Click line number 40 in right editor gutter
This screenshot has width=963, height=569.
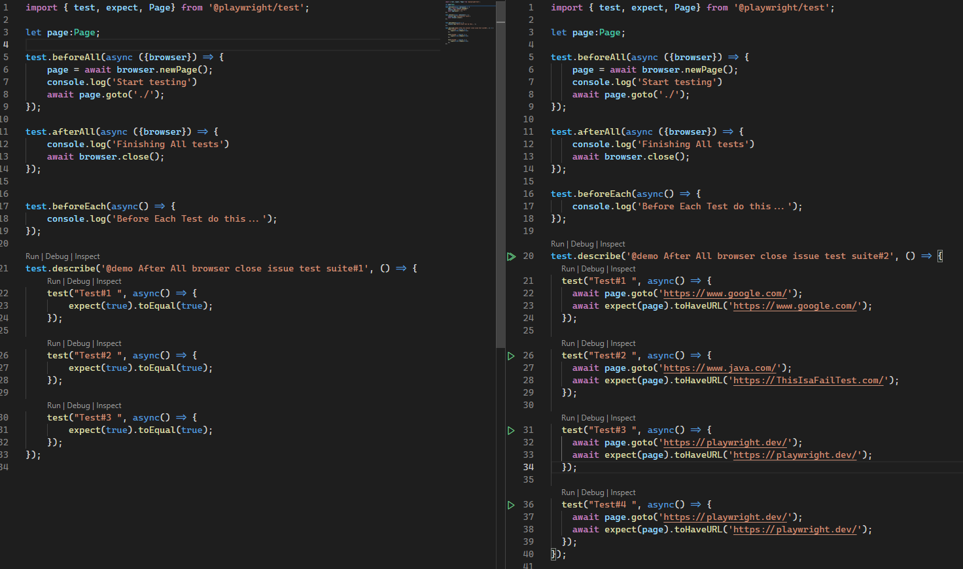(x=528, y=555)
